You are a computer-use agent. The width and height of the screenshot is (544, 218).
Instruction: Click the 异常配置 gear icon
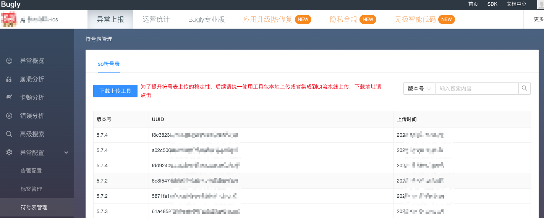pos(9,152)
